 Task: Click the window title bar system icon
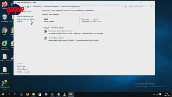16,2
